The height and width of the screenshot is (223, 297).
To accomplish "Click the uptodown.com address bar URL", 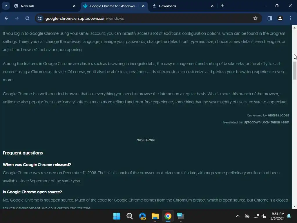I will (x=85, y=18).
